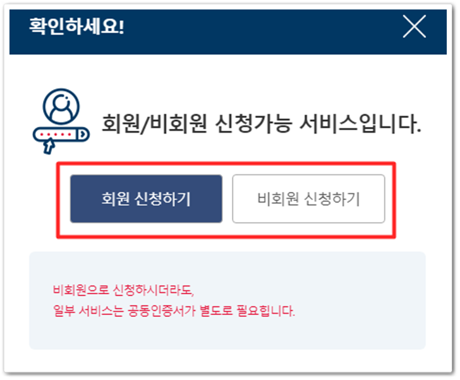Click the password bar icon with red dots
The width and height of the screenshot is (460, 380).
[x=61, y=134]
